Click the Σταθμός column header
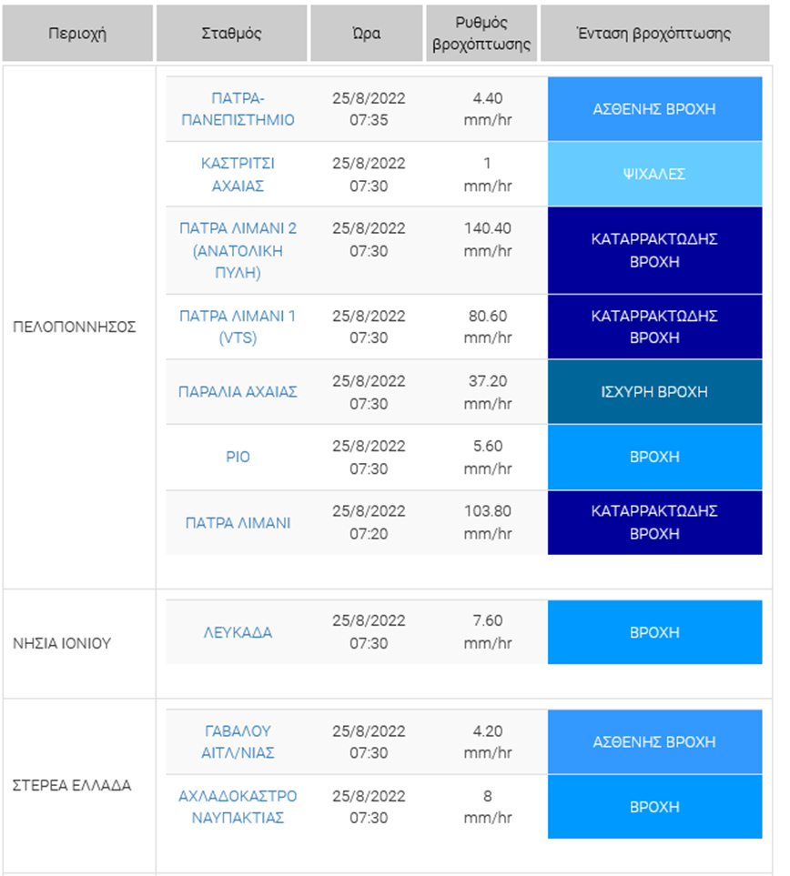 point(231,34)
